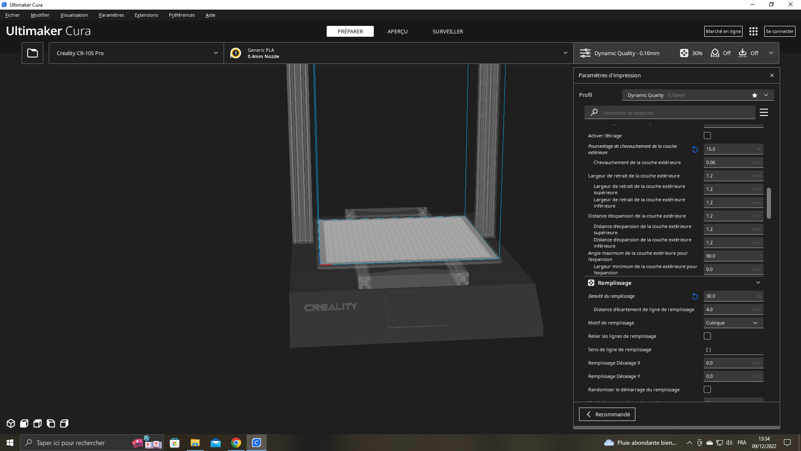Switch to the APERÇU tab
This screenshot has height=451, width=801.
[x=397, y=31]
